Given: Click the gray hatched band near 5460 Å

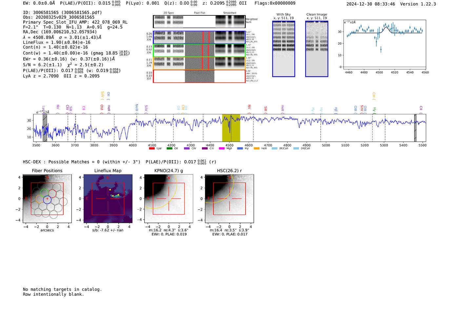Looking at the screenshot, I should coord(415,128).
